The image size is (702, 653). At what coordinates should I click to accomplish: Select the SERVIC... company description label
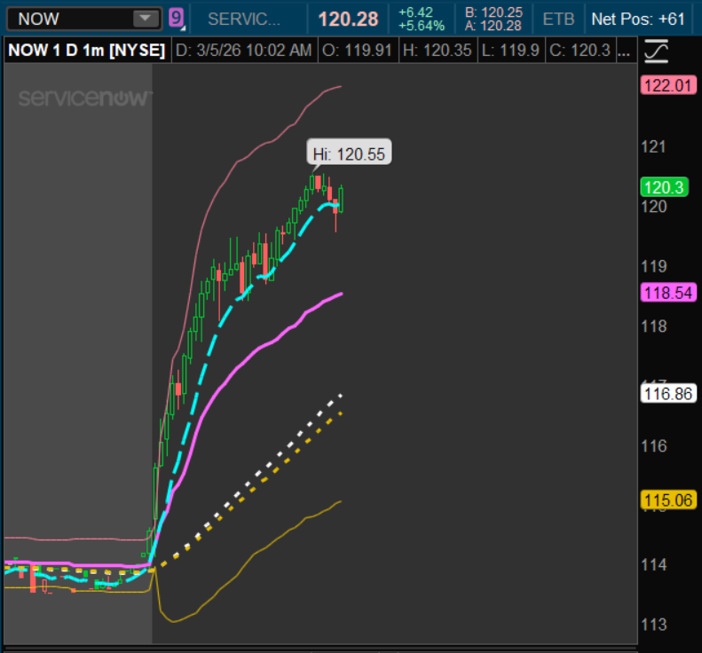(244, 20)
